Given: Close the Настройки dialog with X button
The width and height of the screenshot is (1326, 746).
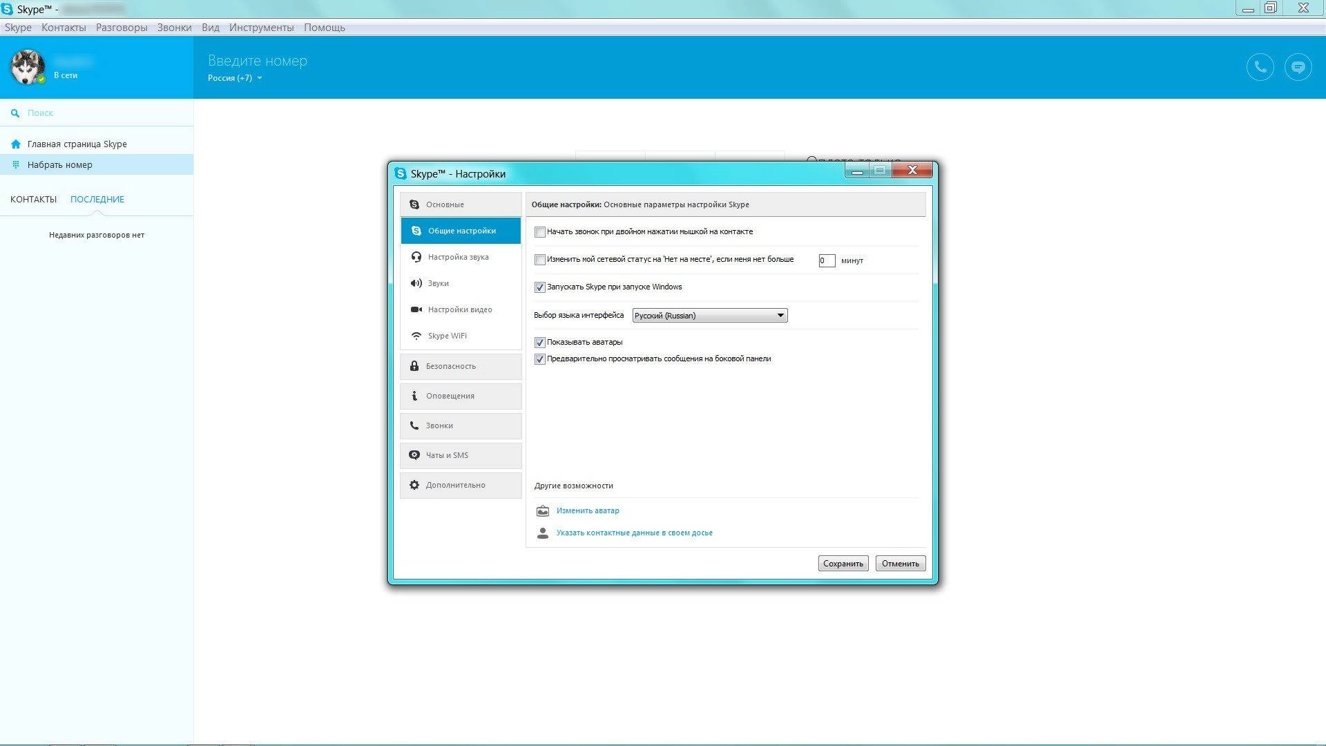Looking at the screenshot, I should pos(912,170).
